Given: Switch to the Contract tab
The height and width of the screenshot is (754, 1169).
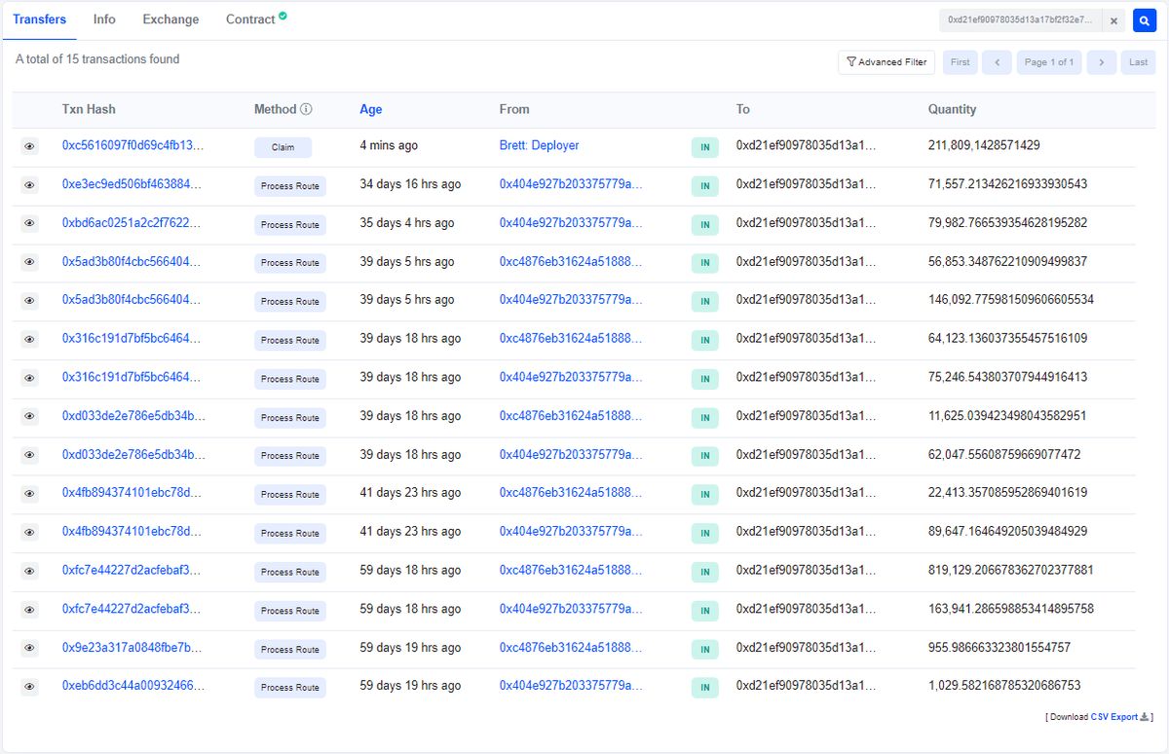Looking at the screenshot, I should (x=255, y=19).
